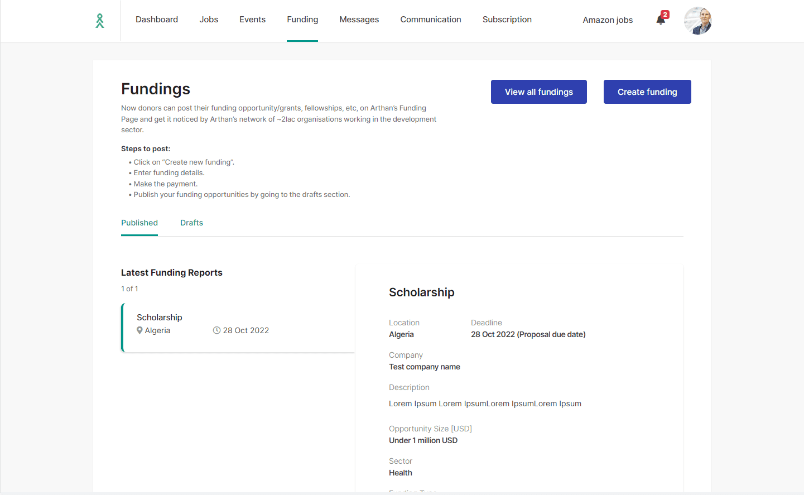
Task: Click the Arthan green logo icon
Action: coord(100,21)
